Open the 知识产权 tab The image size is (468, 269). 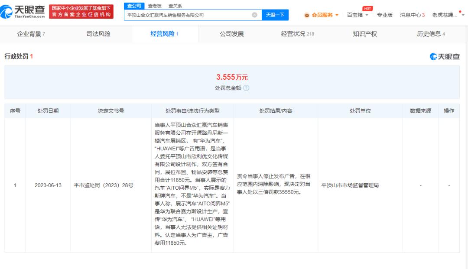click(365, 34)
